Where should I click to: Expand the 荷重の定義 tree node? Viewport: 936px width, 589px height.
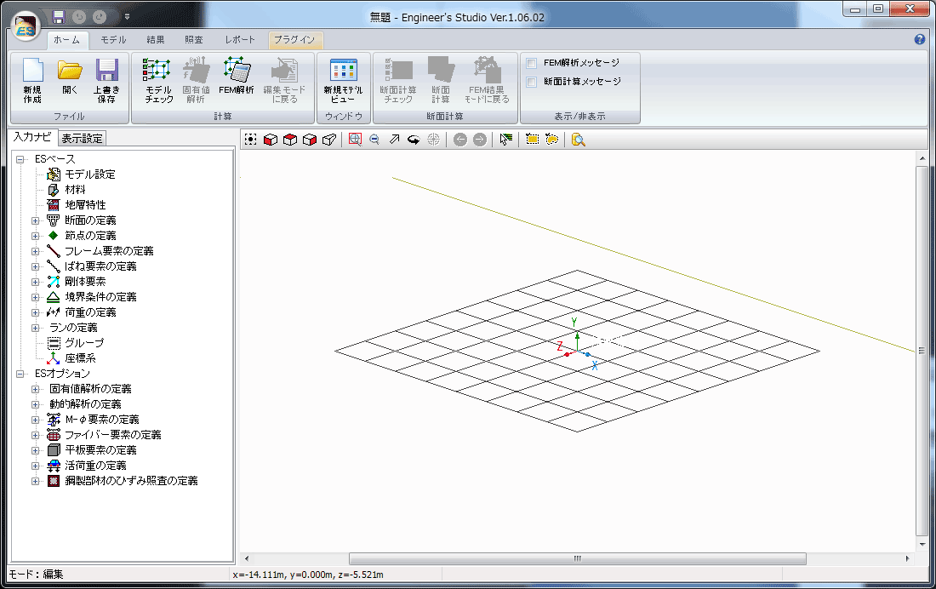coord(36,312)
